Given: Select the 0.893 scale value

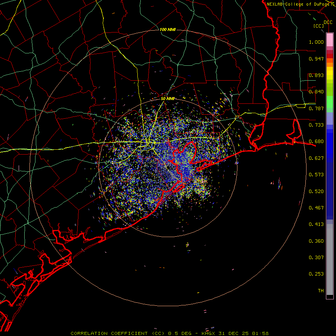Looking at the screenshot, I should (316, 75).
